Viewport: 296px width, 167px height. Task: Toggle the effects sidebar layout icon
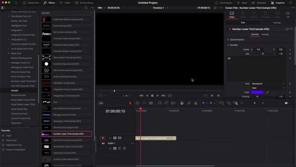click(x=3, y=8)
